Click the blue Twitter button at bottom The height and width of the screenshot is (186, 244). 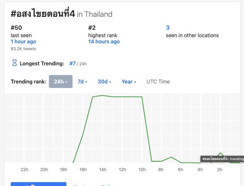click(x=38, y=184)
